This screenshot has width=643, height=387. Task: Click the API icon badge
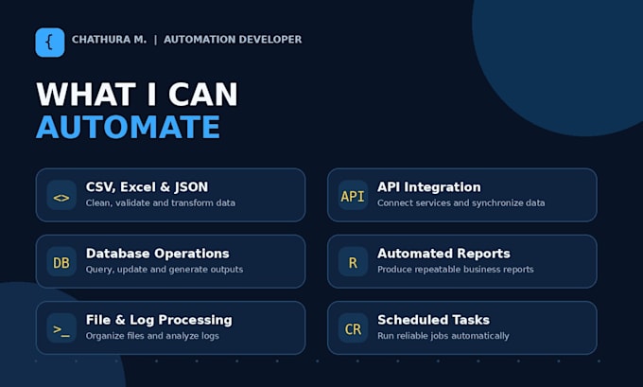(x=353, y=195)
